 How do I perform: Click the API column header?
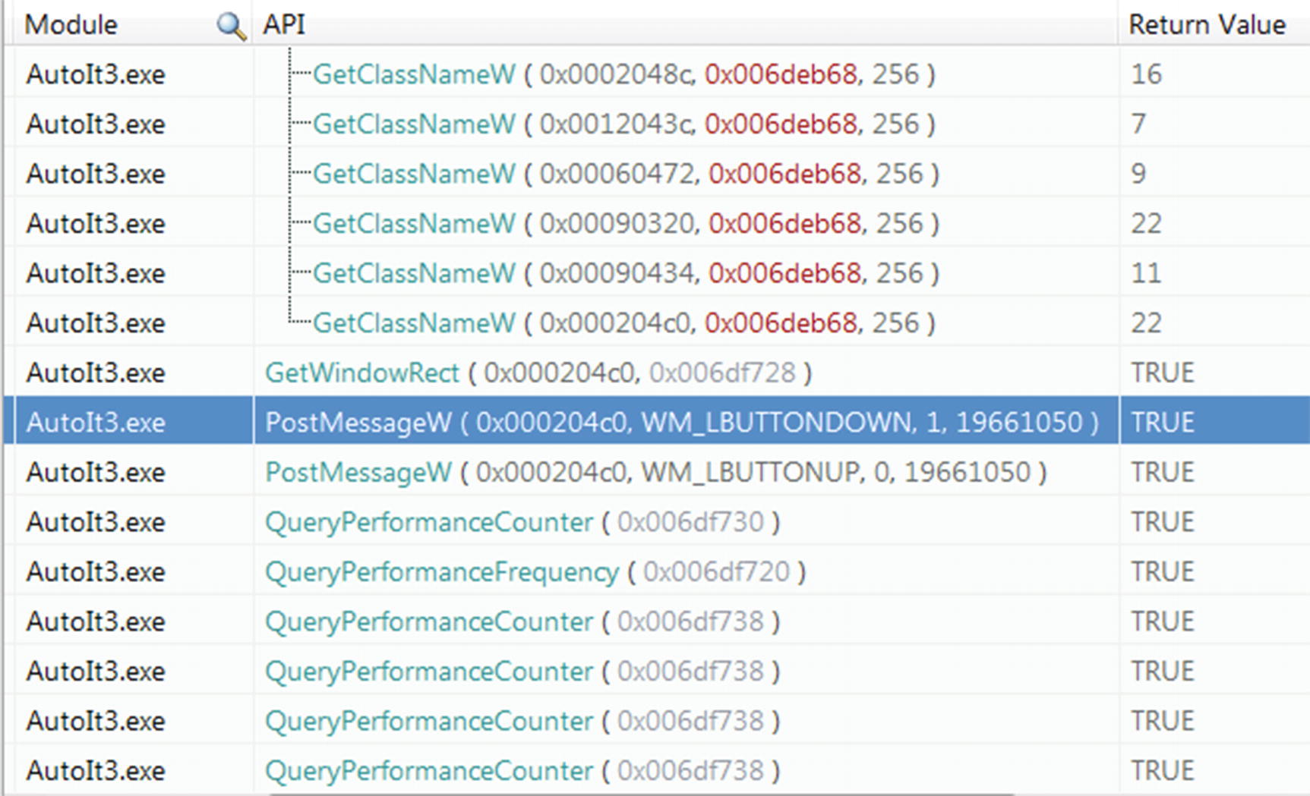tap(284, 25)
